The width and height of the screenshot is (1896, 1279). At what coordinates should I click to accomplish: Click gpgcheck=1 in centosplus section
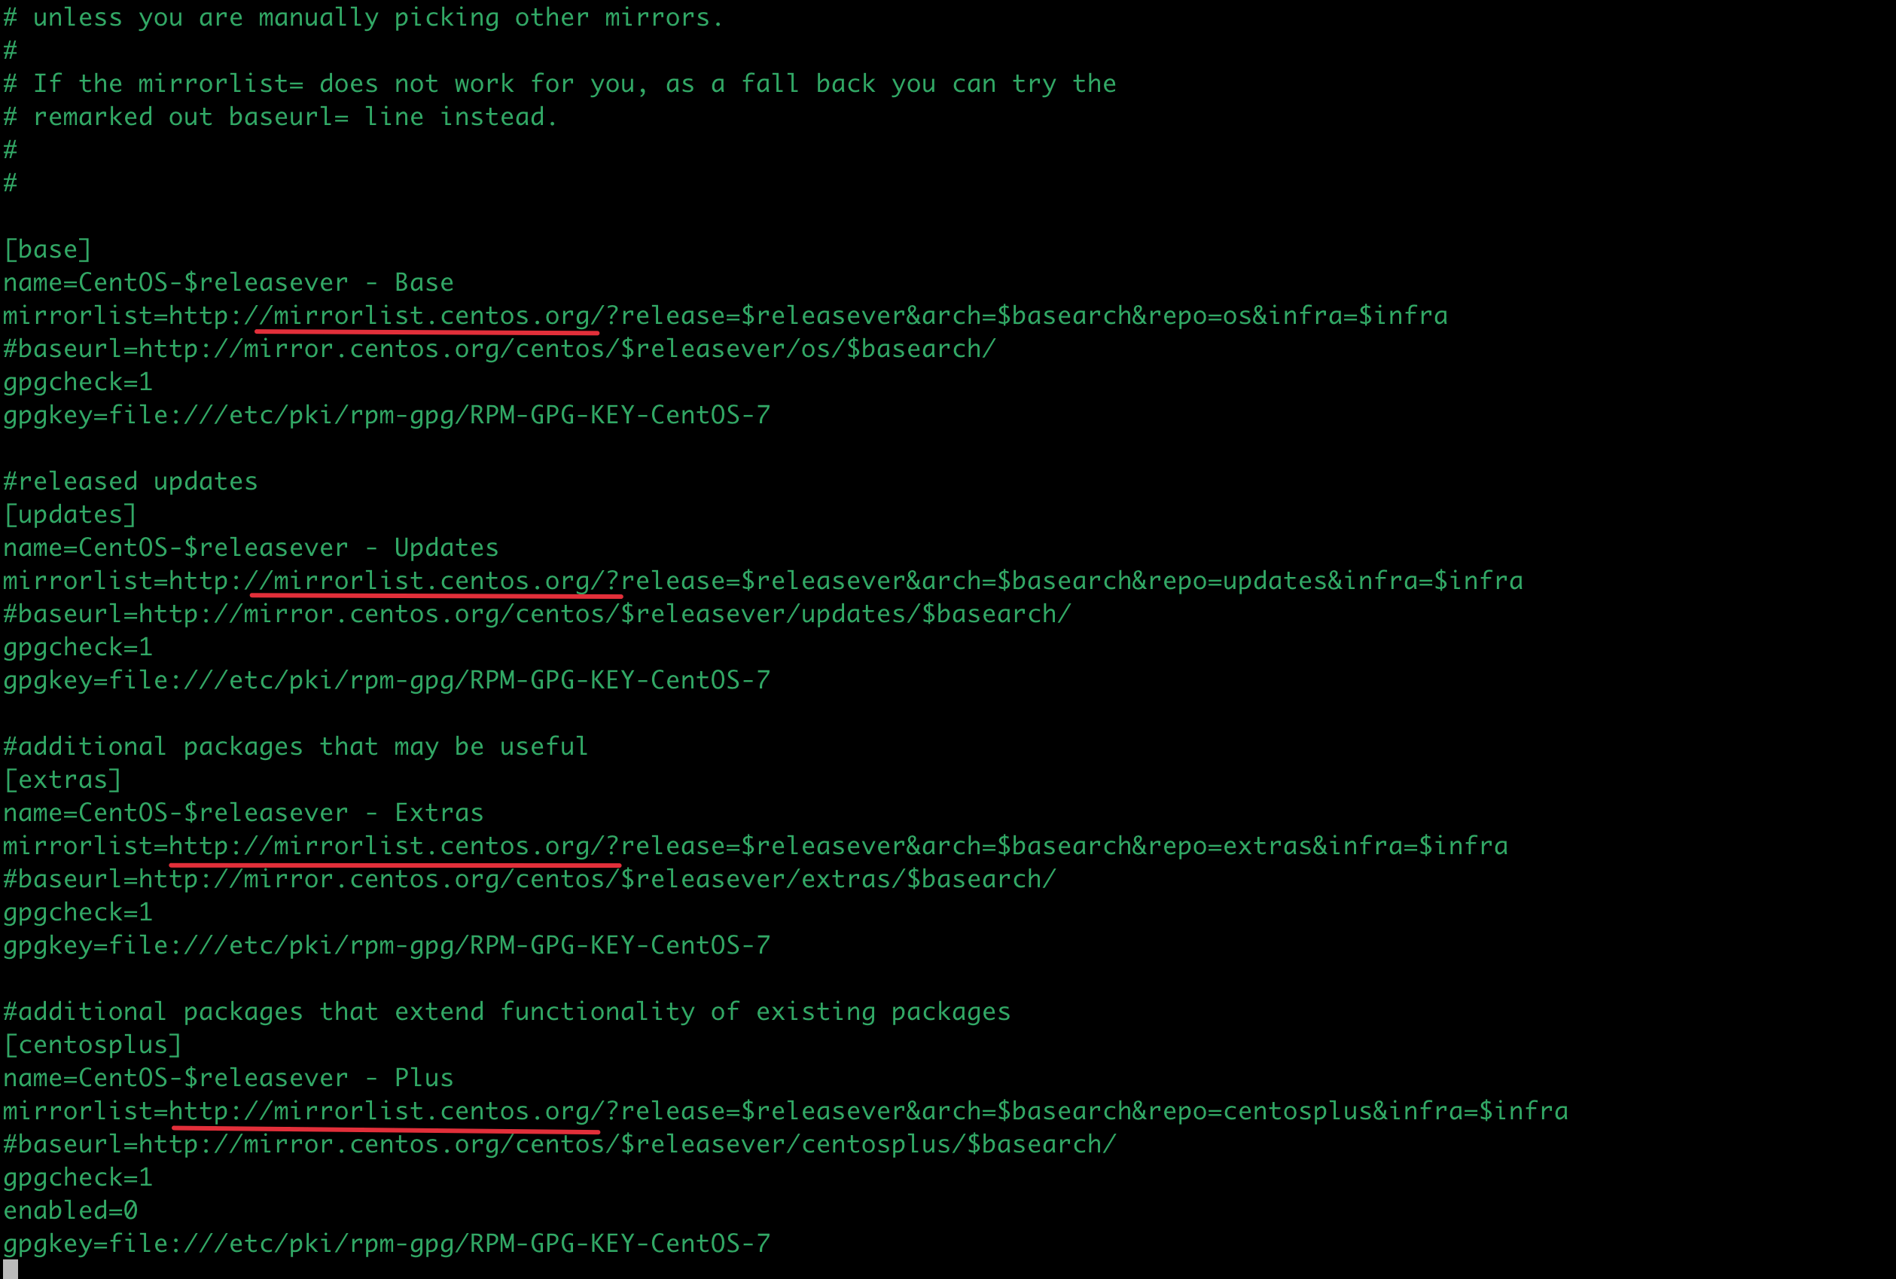coord(78,1179)
